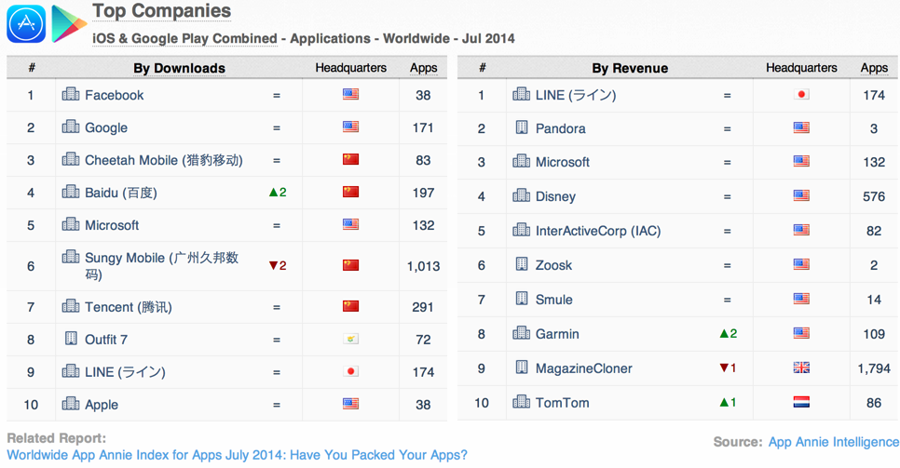Select Tencent company name
This screenshot has width=900, height=468.
pos(128,307)
